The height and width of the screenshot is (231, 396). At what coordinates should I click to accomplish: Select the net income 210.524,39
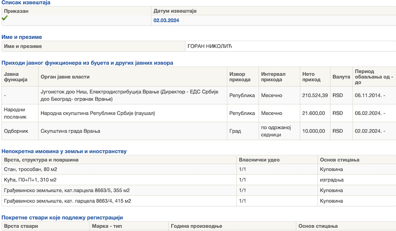pos(315,95)
